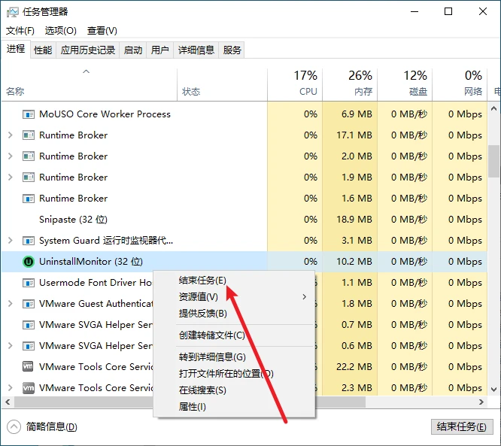The width and height of the screenshot is (501, 446).
Task: Sort by the 内存 column header
Action: click(x=350, y=85)
